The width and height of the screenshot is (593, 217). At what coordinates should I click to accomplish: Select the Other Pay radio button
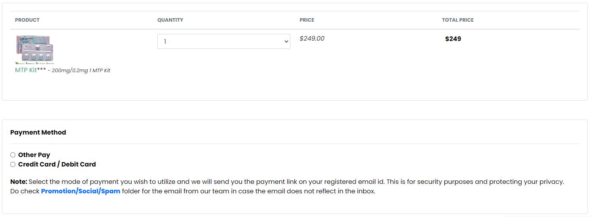[x=13, y=155]
